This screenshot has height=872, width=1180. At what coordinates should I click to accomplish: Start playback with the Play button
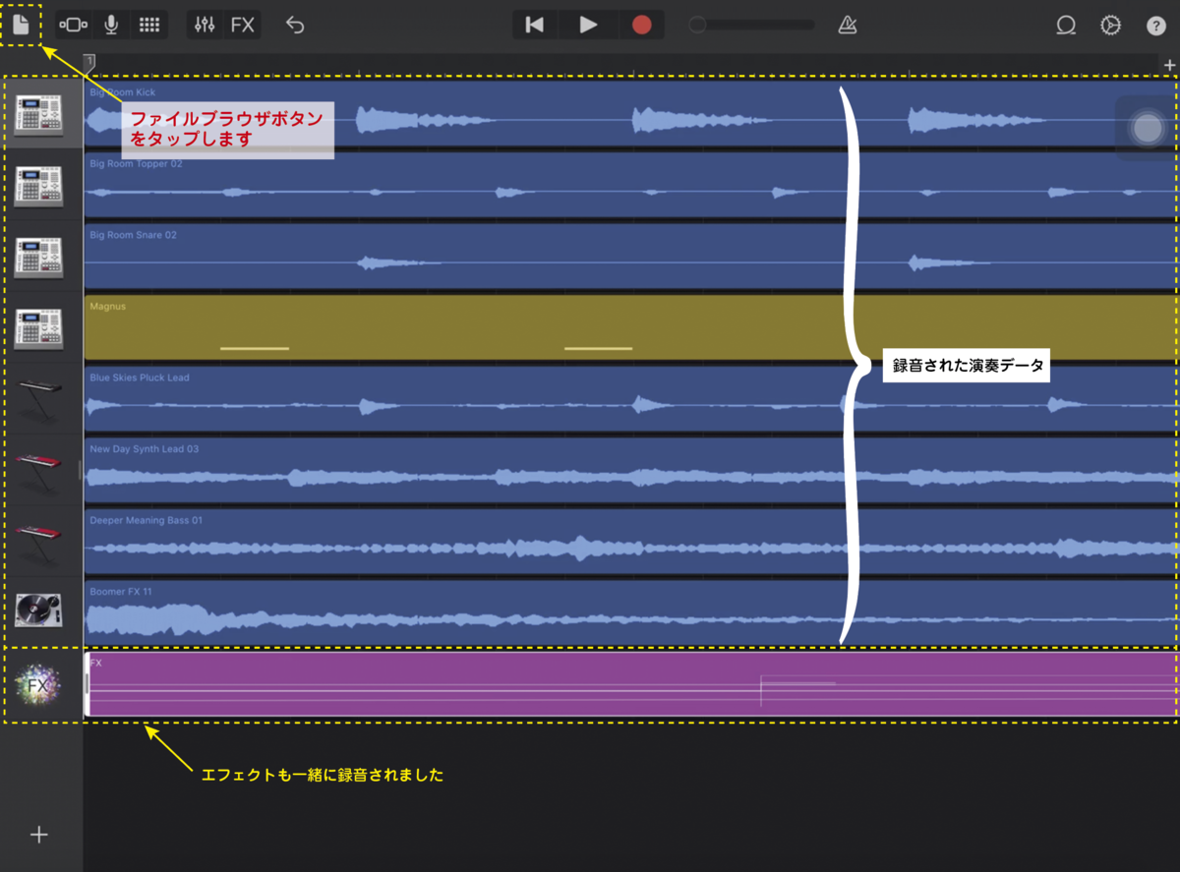588,25
